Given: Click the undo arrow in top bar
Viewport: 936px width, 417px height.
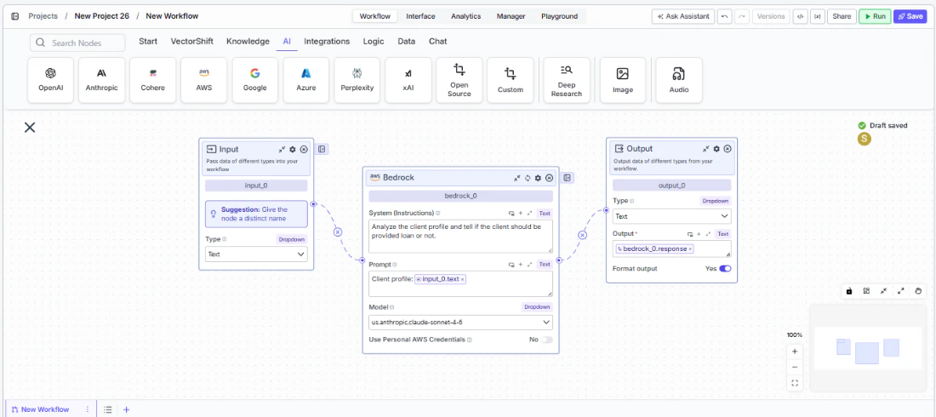Looking at the screenshot, I should (x=724, y=16).
